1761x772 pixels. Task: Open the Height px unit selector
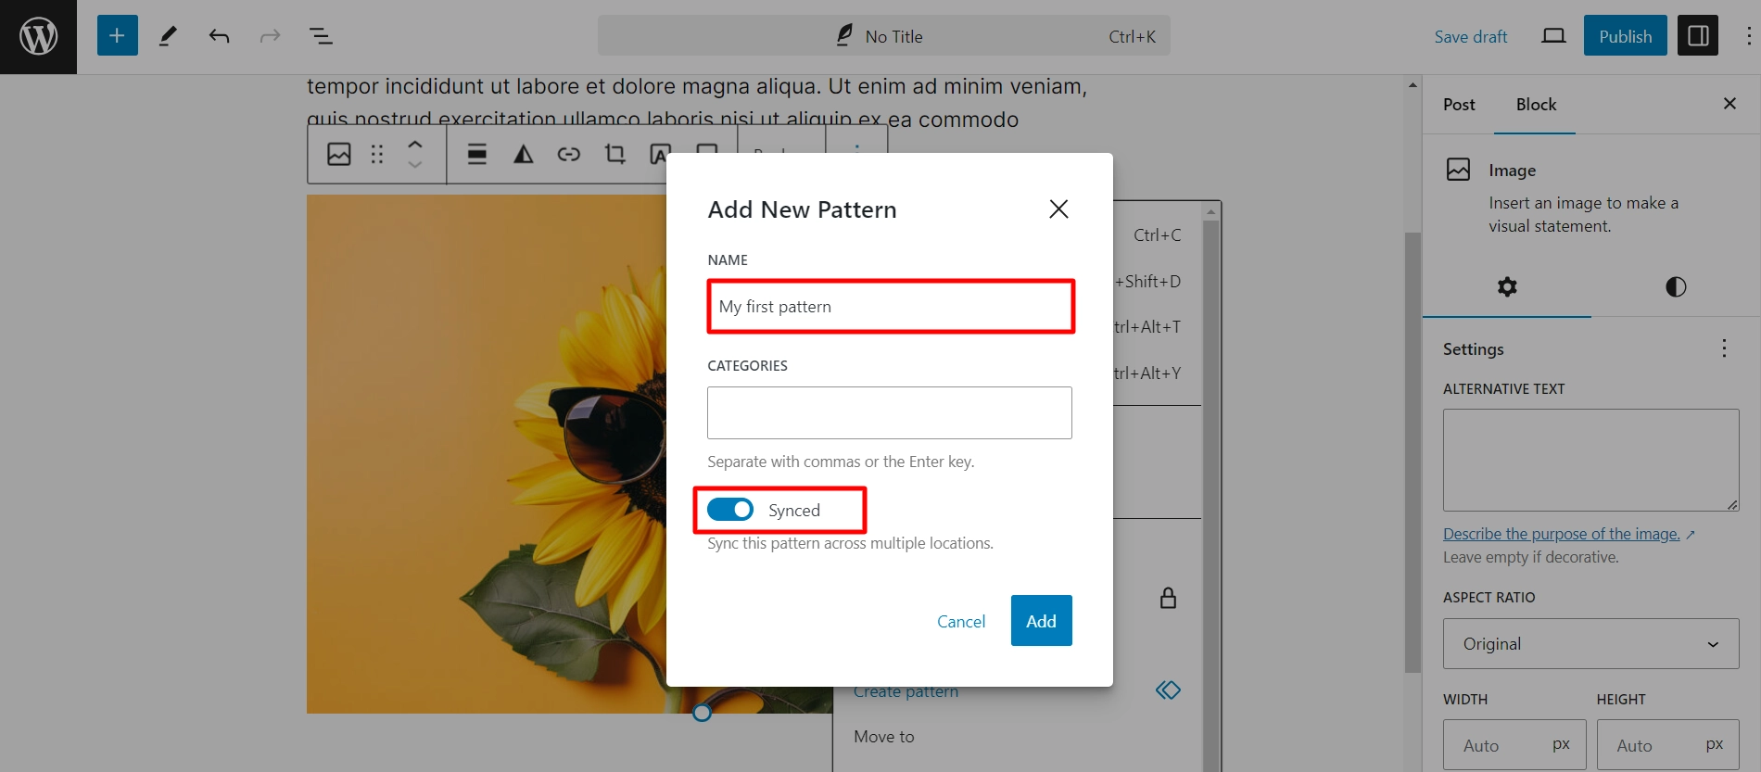coord(1716,744)
